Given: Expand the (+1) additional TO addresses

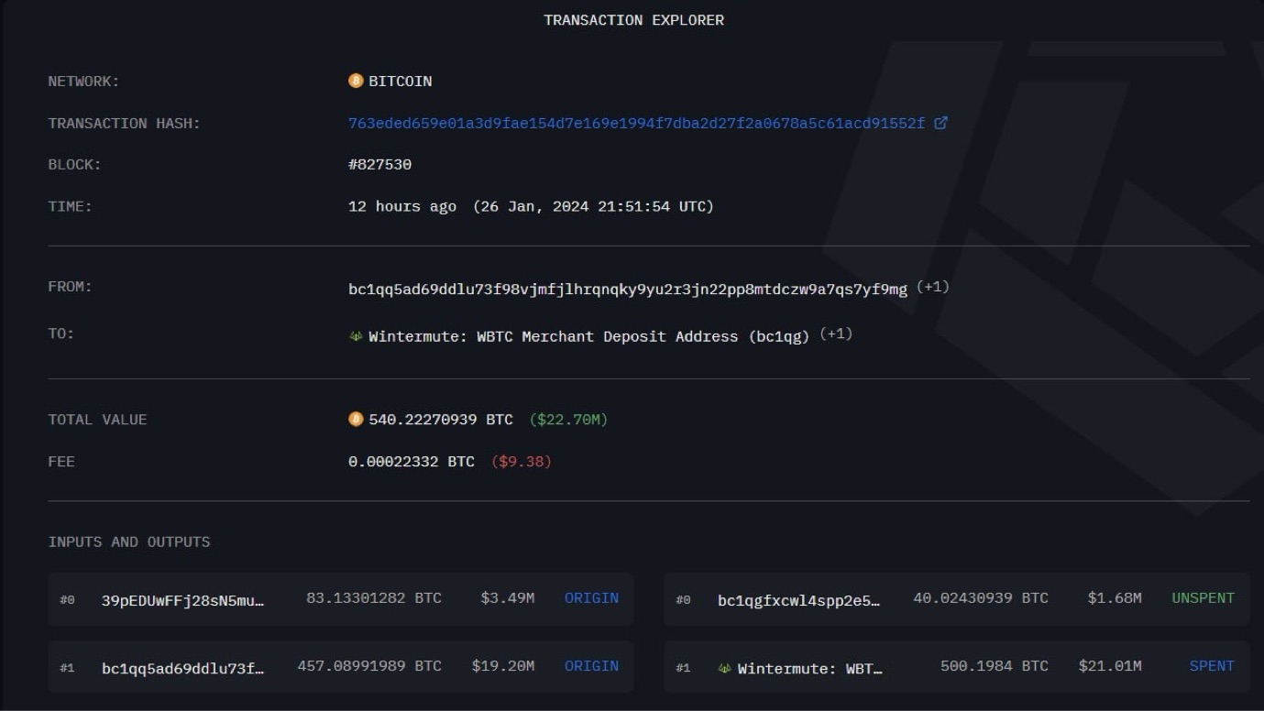Looking at the screenshot, I should (x=836, y=334).
